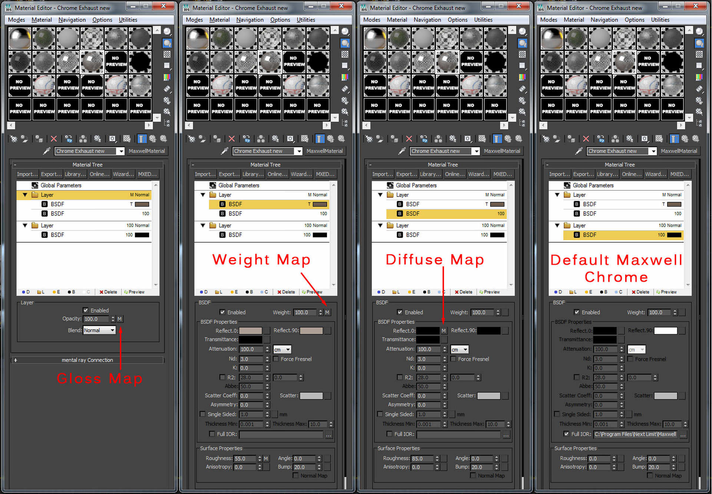
Task: Check Normal Map in third window
Action: [473, 475]
